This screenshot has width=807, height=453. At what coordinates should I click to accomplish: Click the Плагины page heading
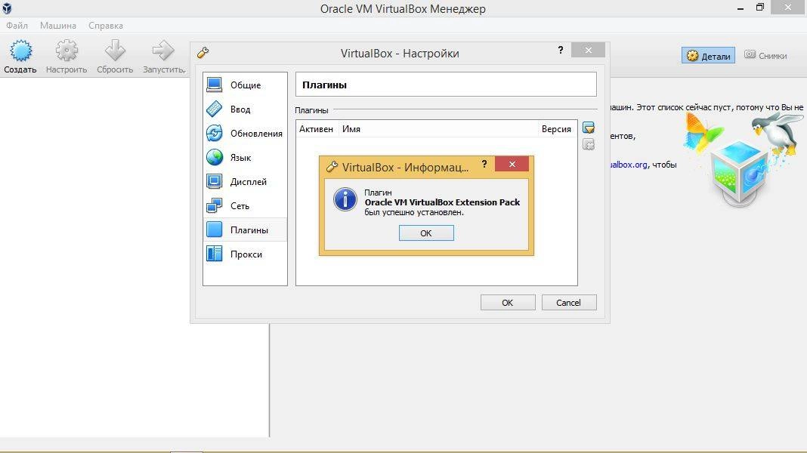point(324,85)
